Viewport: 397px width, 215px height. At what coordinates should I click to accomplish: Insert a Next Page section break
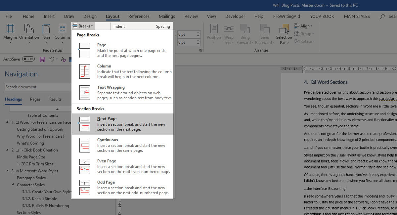click(122, 124)
